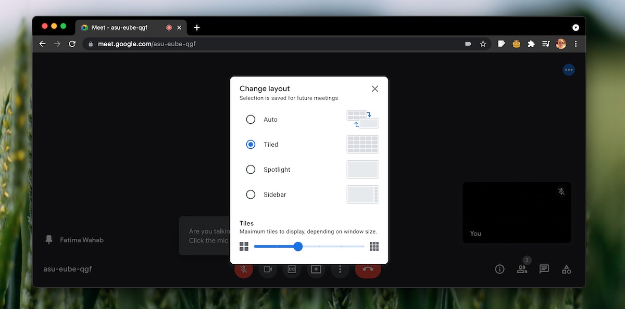Select the Tiled layout radio button
Viewport: 625px width, 309px height.
pyautogui.click(x=251, y=145)
